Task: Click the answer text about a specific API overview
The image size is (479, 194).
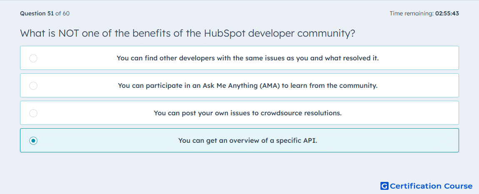Action: click(x=247, y=141)
